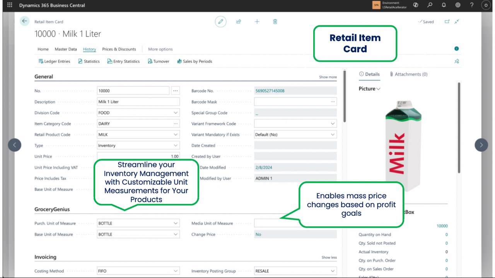This screenshot has height=278, width=495.
Task: Open Turnover action
Action: (158, 61)
